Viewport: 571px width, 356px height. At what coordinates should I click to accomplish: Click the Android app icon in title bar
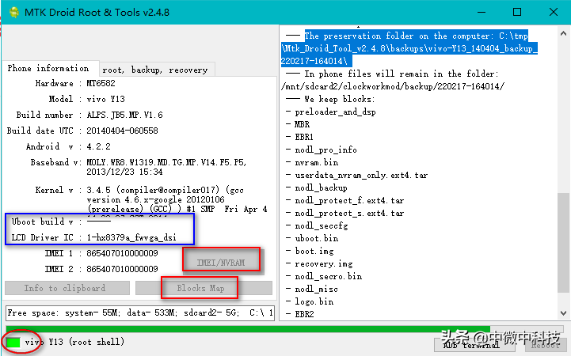point(14,13)
